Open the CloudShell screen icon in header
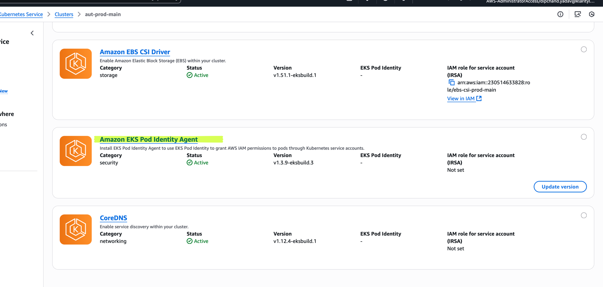603x287 pixels. (x=577, y=14)
